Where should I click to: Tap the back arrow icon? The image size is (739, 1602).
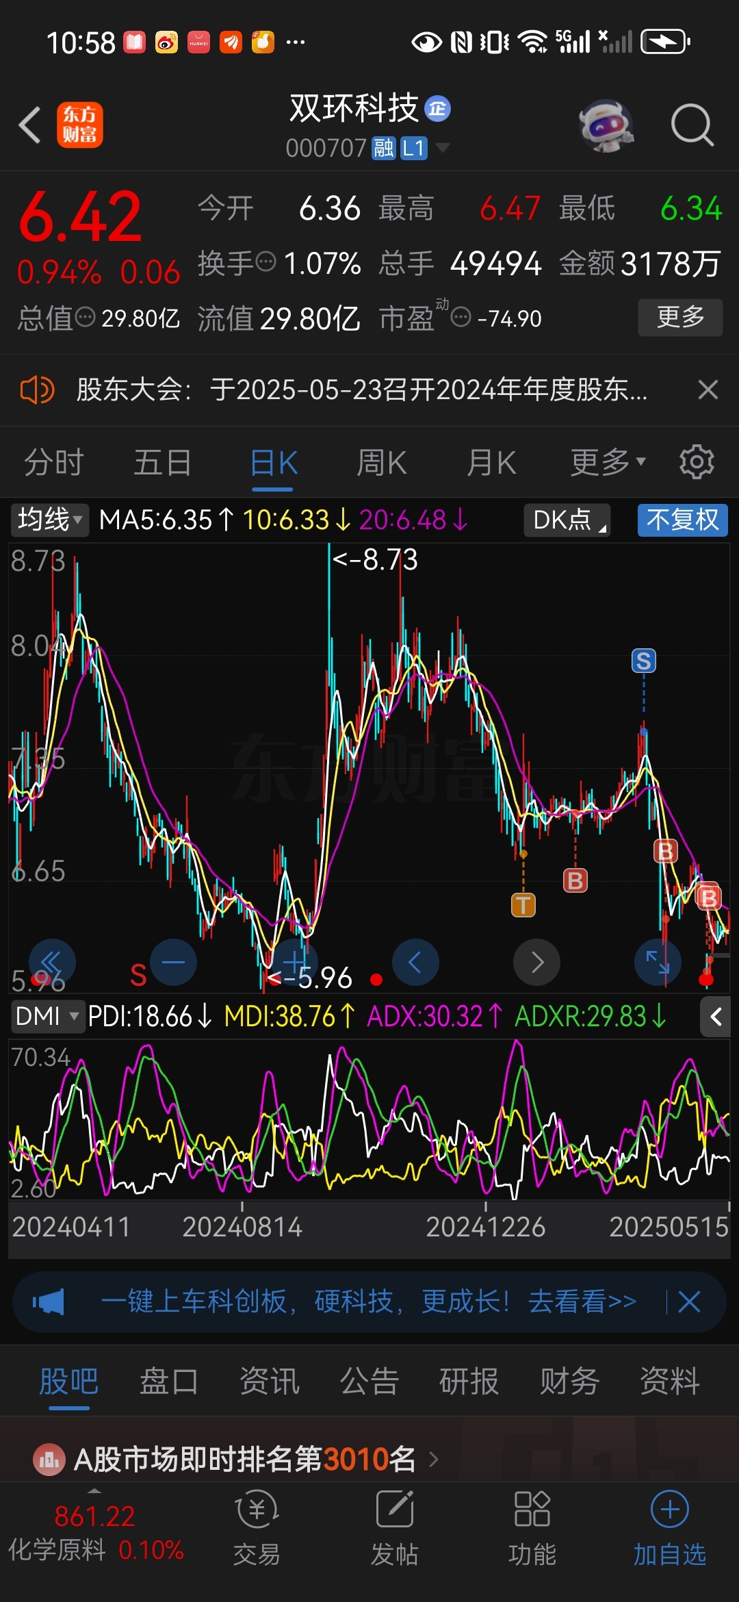coord(29,125)
